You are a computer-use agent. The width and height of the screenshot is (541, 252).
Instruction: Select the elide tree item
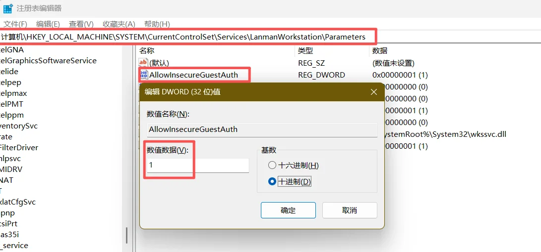click(9, 72)
